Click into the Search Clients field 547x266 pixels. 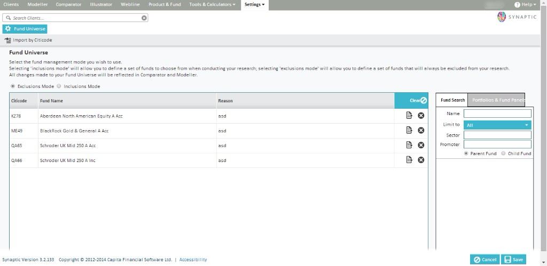pyautogui.click(x=75, y=18)
